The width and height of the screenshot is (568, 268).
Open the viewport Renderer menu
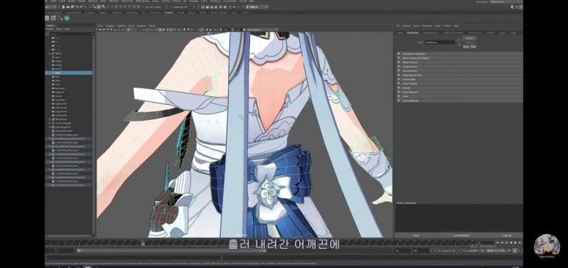pyautogui.click(x=141, y=26)
